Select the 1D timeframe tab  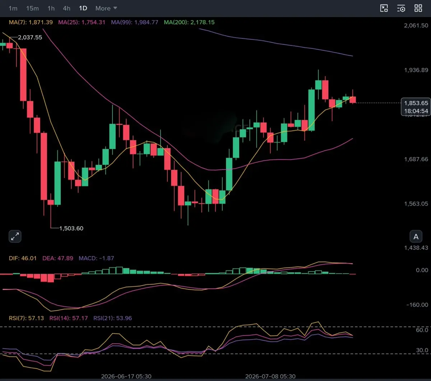pyautogui.click(x=83, y=8)
